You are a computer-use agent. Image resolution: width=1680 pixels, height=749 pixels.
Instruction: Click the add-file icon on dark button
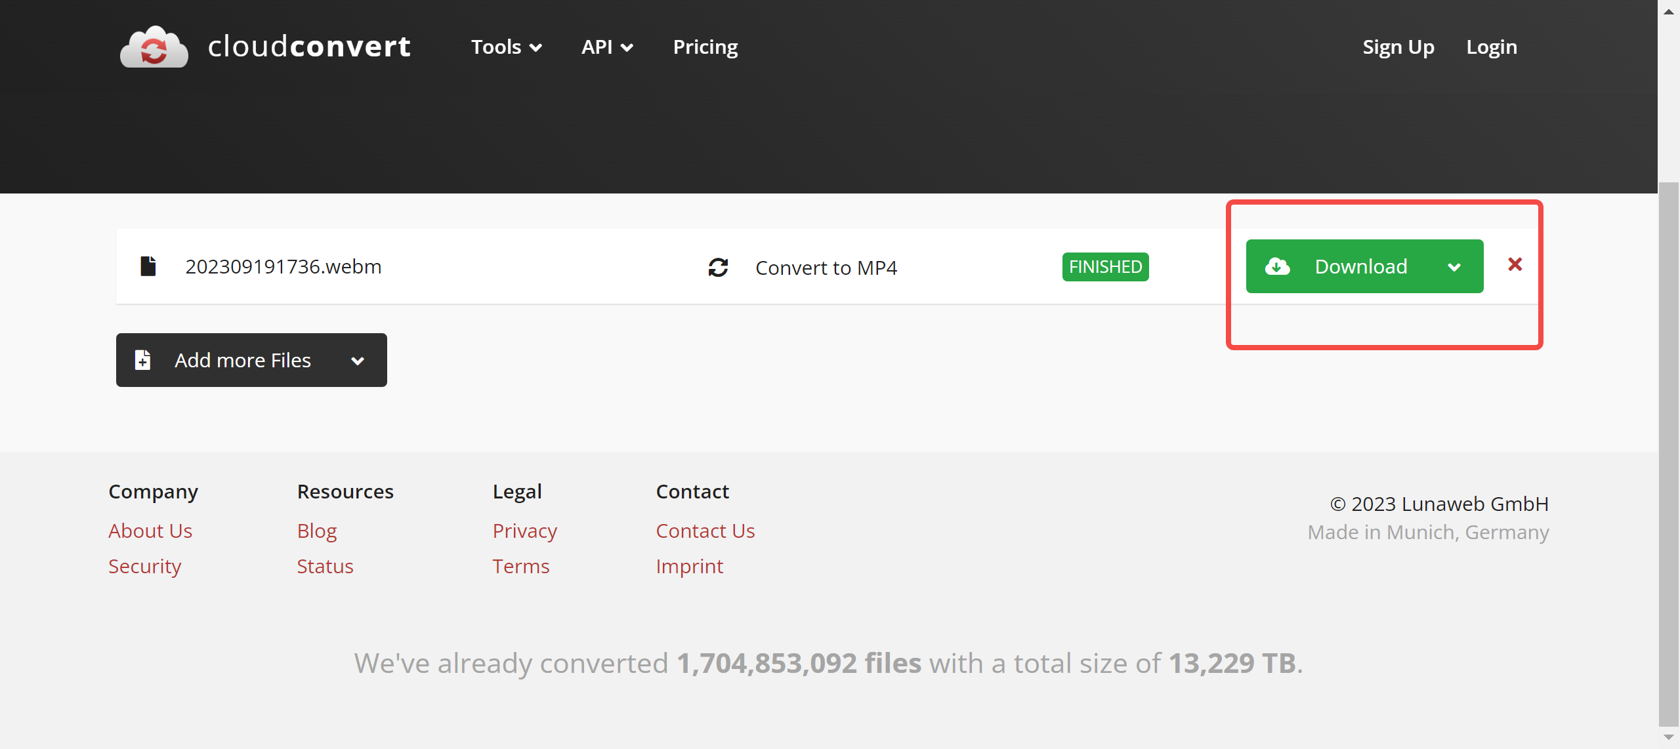click(142, 360)
